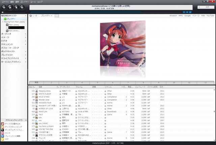Skip back with the previous track button
This screenshot has height=145, width=216.
click(x=4, y=7)
